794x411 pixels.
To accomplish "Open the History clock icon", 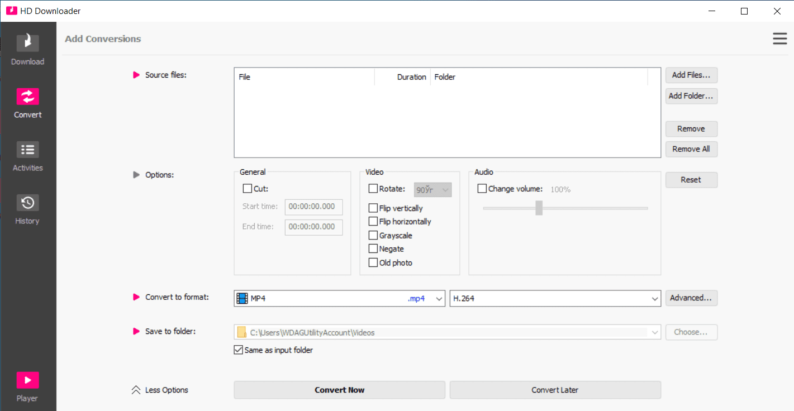I will (27, 203).
